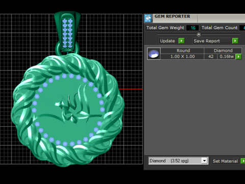This screenshot has width=245, height=184.
Task: Click the Update button
Action: click(168, 41)
